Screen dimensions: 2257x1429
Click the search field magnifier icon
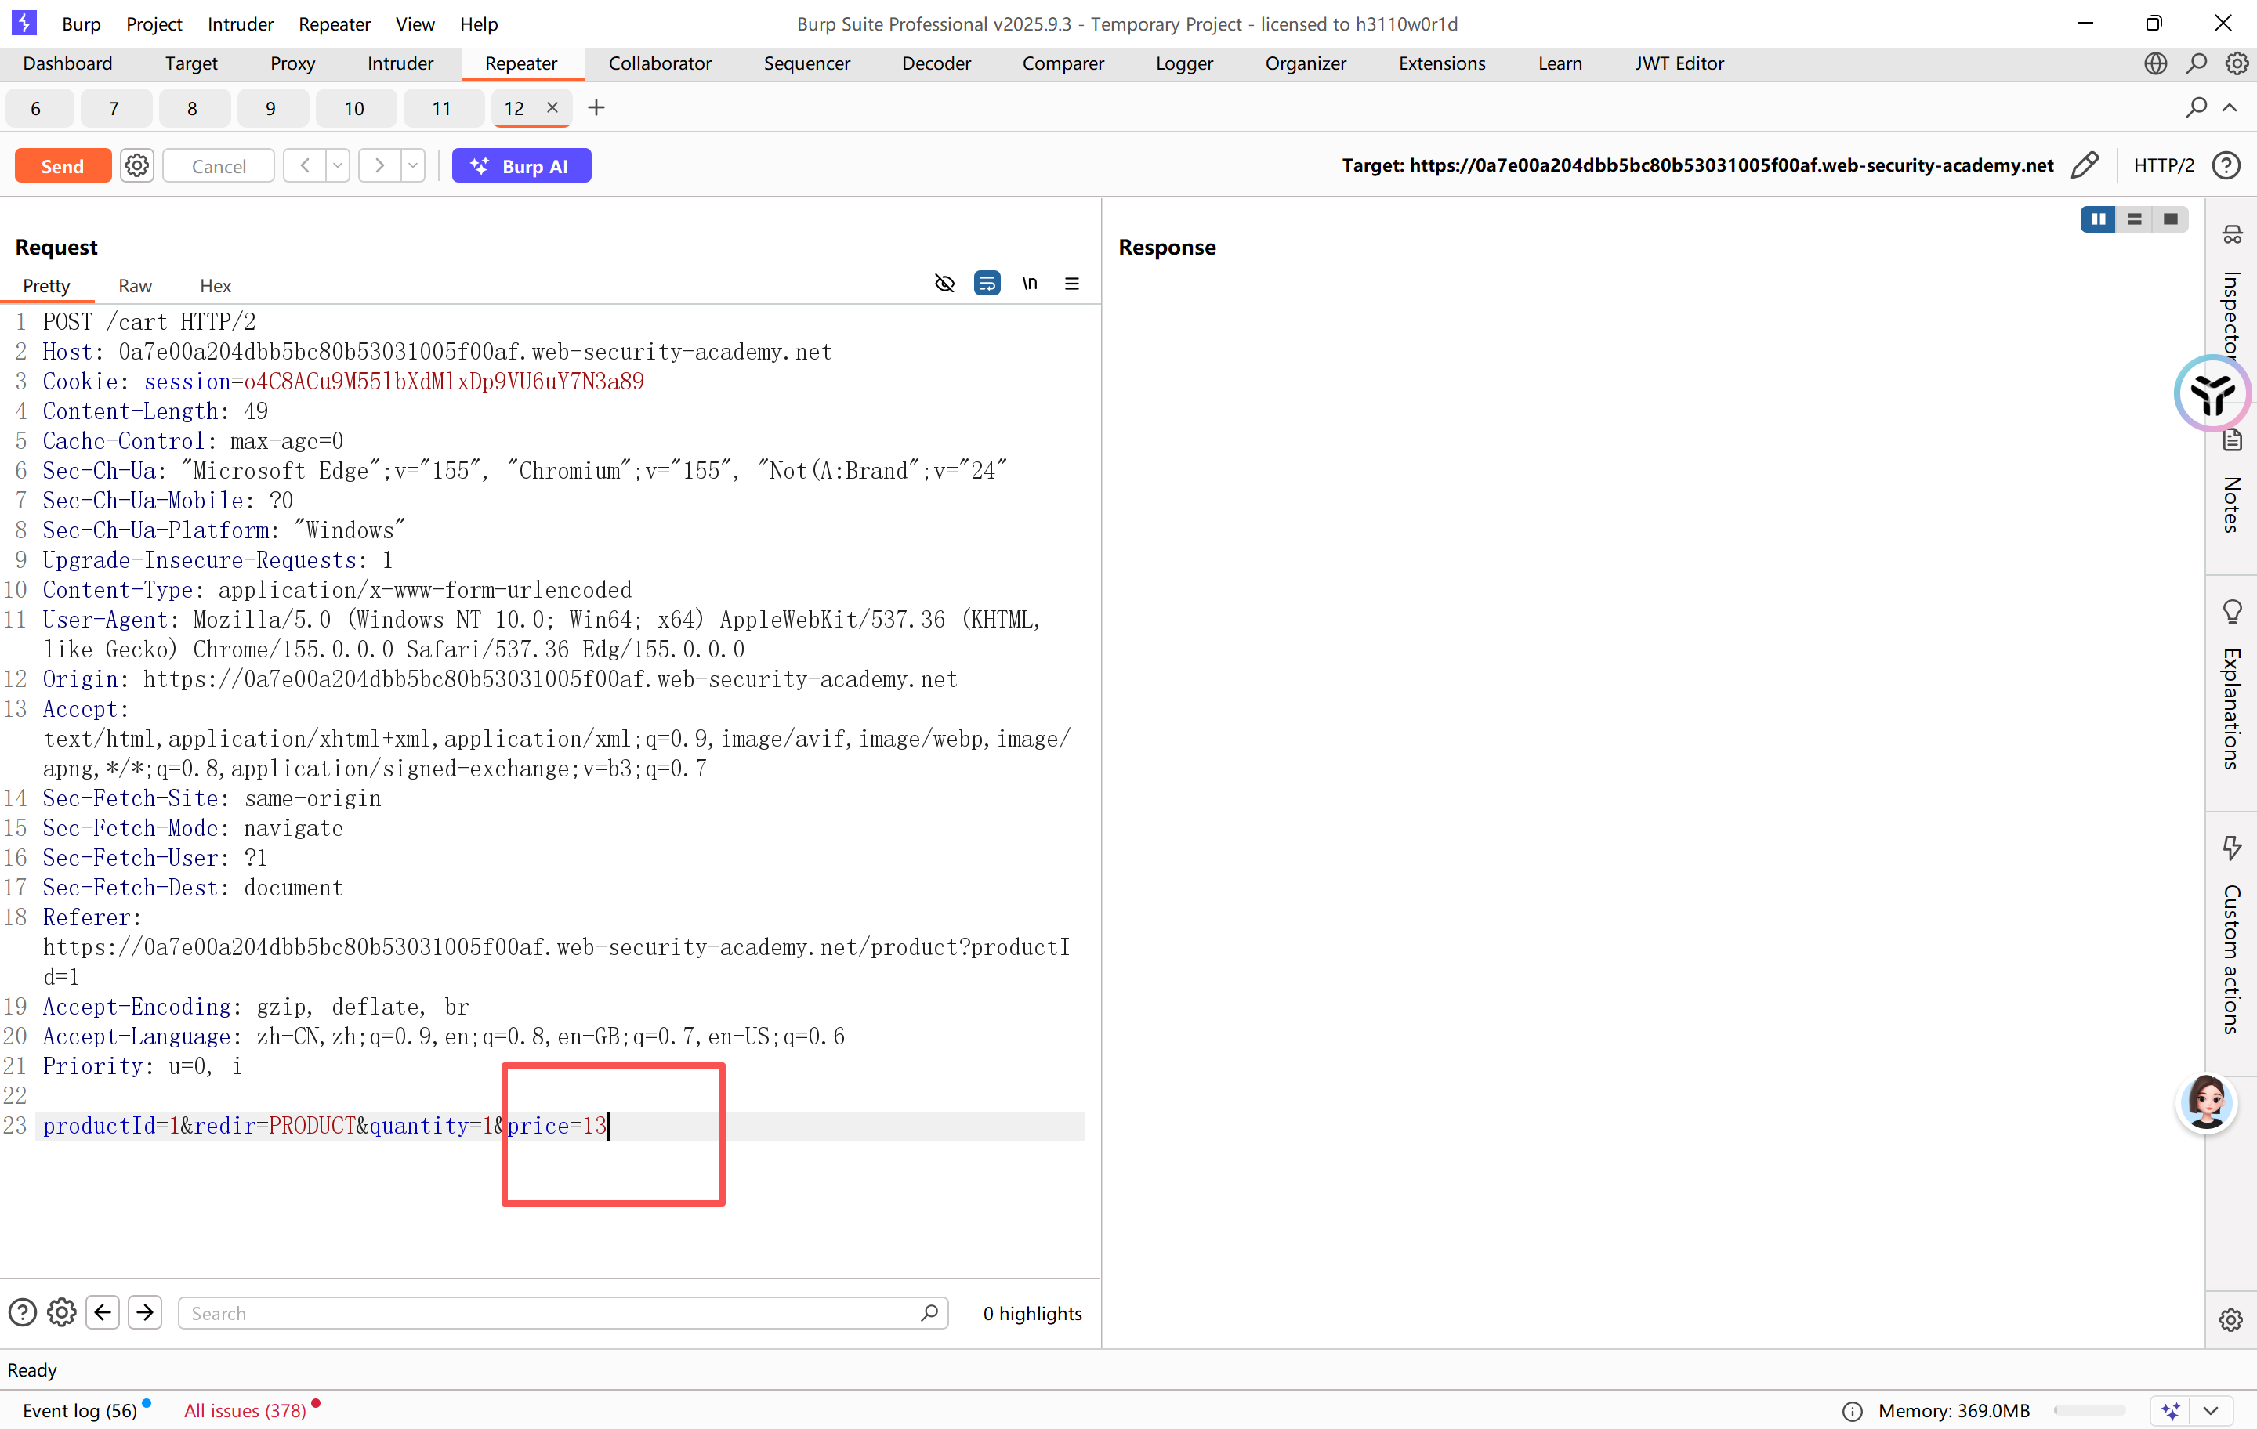[x=929, y=1313]
